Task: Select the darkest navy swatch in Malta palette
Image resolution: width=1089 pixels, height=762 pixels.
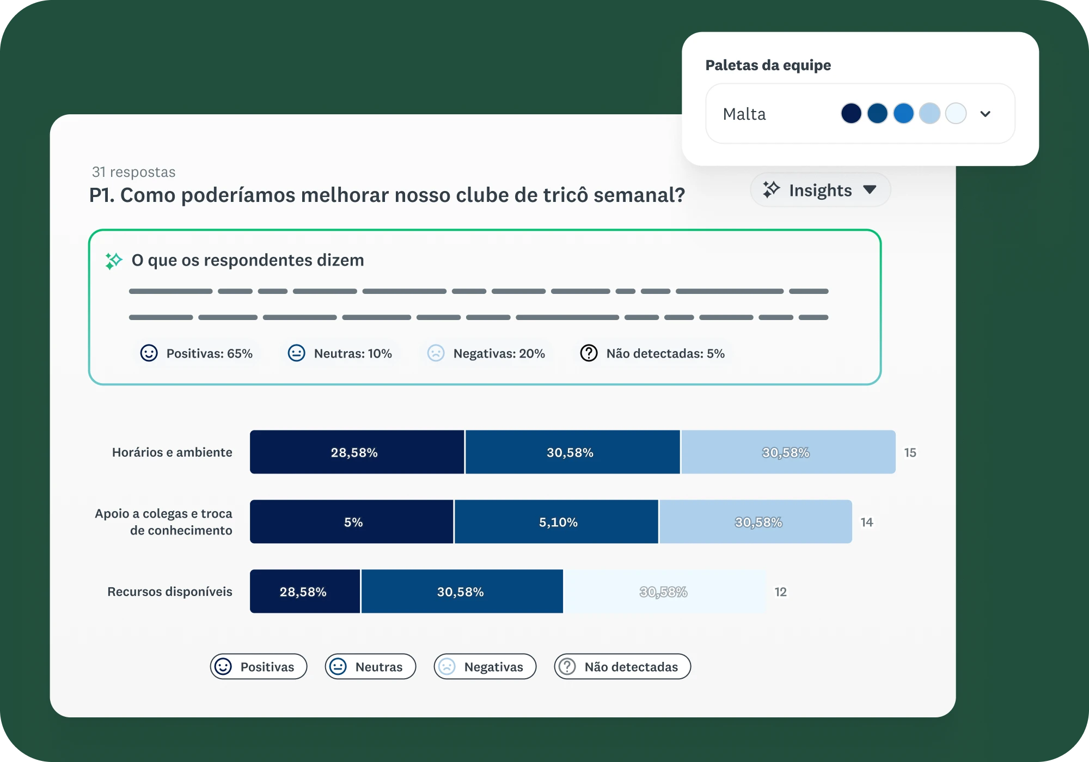Action: coord(851,114)
